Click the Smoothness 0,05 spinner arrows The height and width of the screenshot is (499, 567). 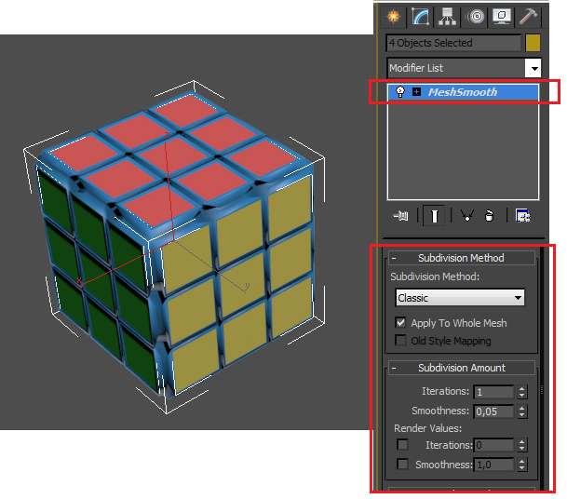pyautogui.click(x=521, y=411)
